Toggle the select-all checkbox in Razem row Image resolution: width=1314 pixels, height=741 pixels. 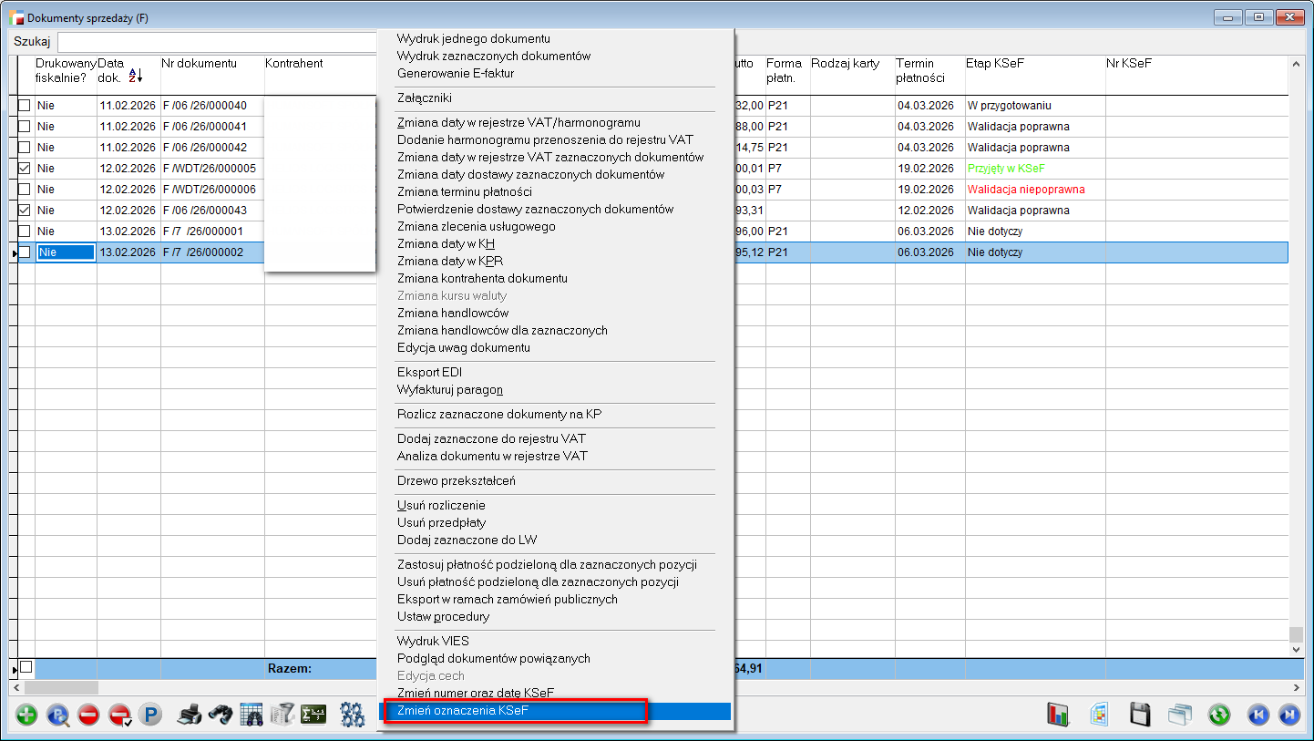point(26,667)
